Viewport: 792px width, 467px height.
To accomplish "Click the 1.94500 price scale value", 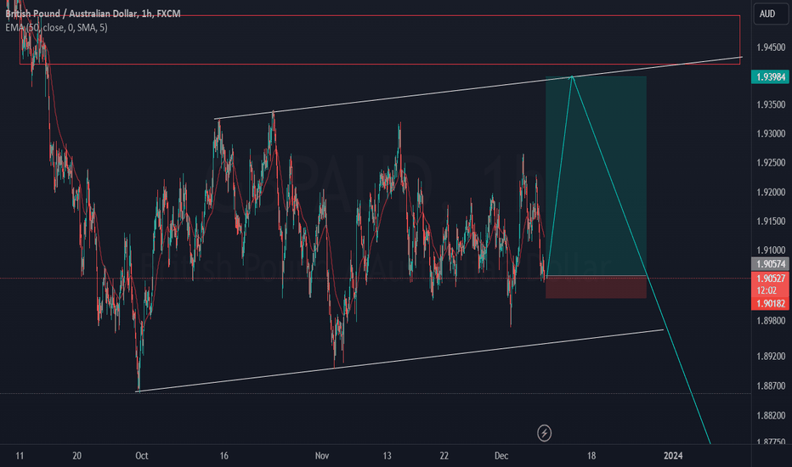I will 771,48.
